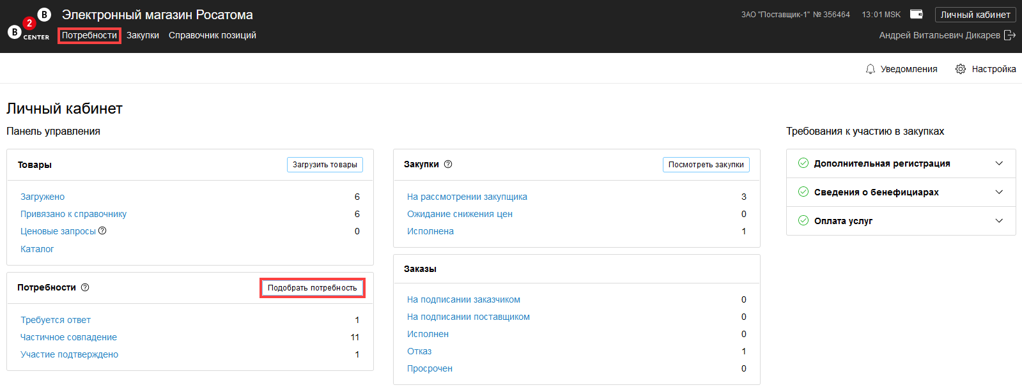1022x392 pixels.
Task: Click help icon next to Закупки heading
Action: (x=448, y=164)
